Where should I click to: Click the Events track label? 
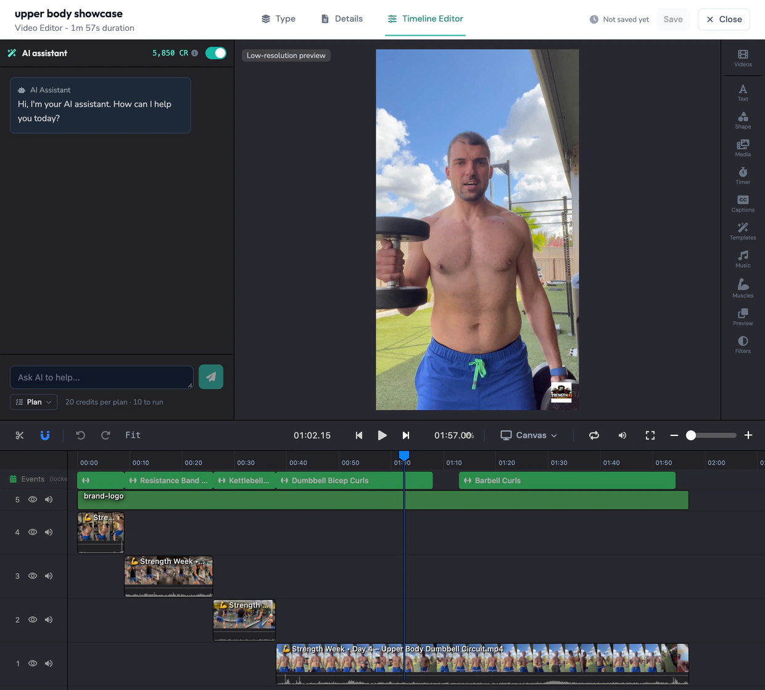[33, 479]
